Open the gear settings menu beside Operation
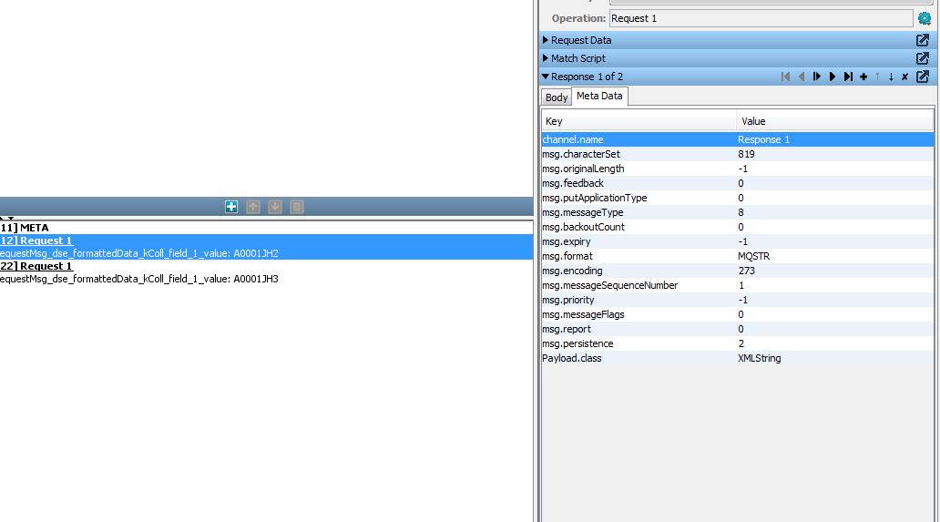This screenshot has width=940, height=522. pos(925,18)
